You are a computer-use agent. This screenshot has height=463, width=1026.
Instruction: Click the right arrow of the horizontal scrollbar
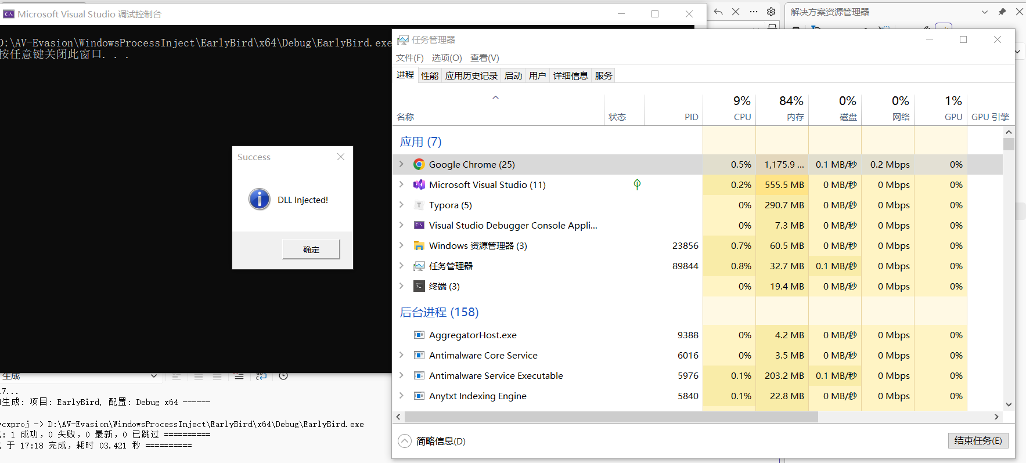click(x=997, y=417)
